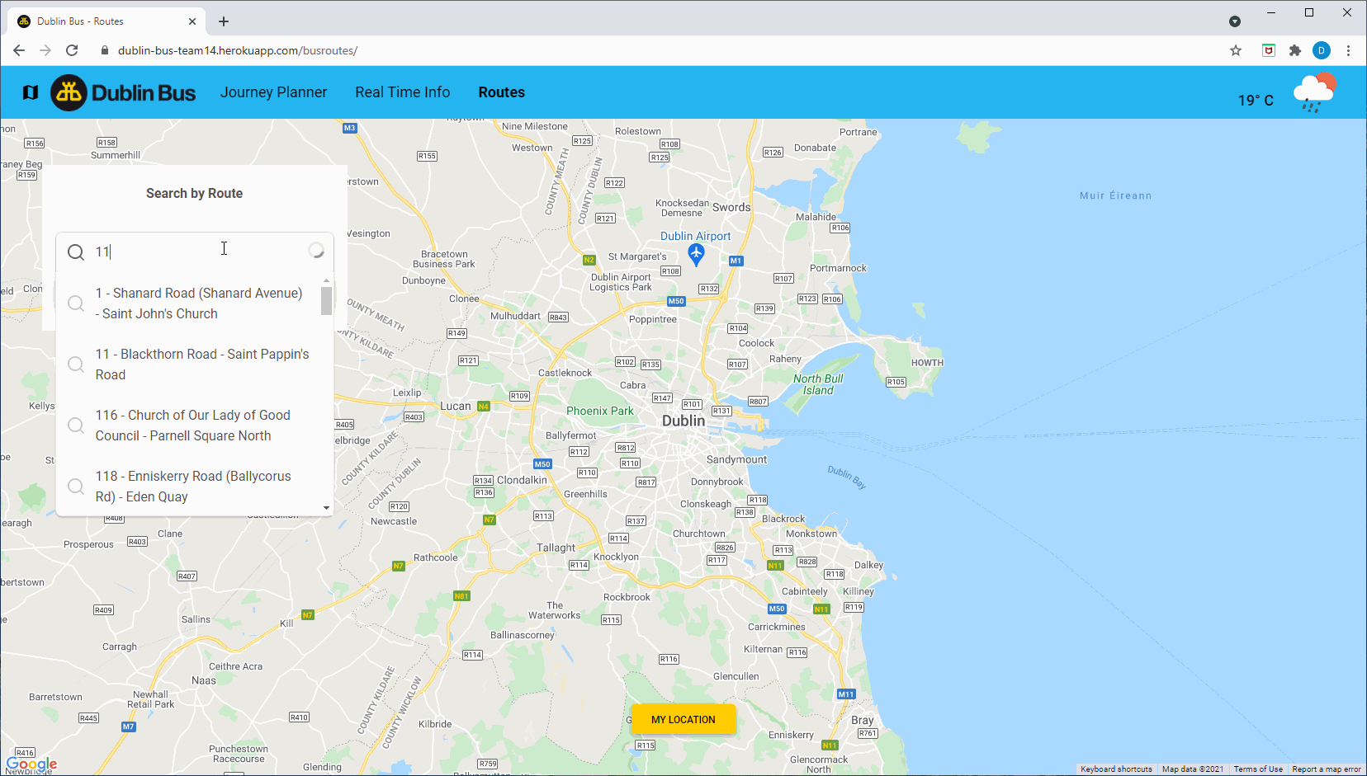Open the tab search dropdown arrow

1235,21
